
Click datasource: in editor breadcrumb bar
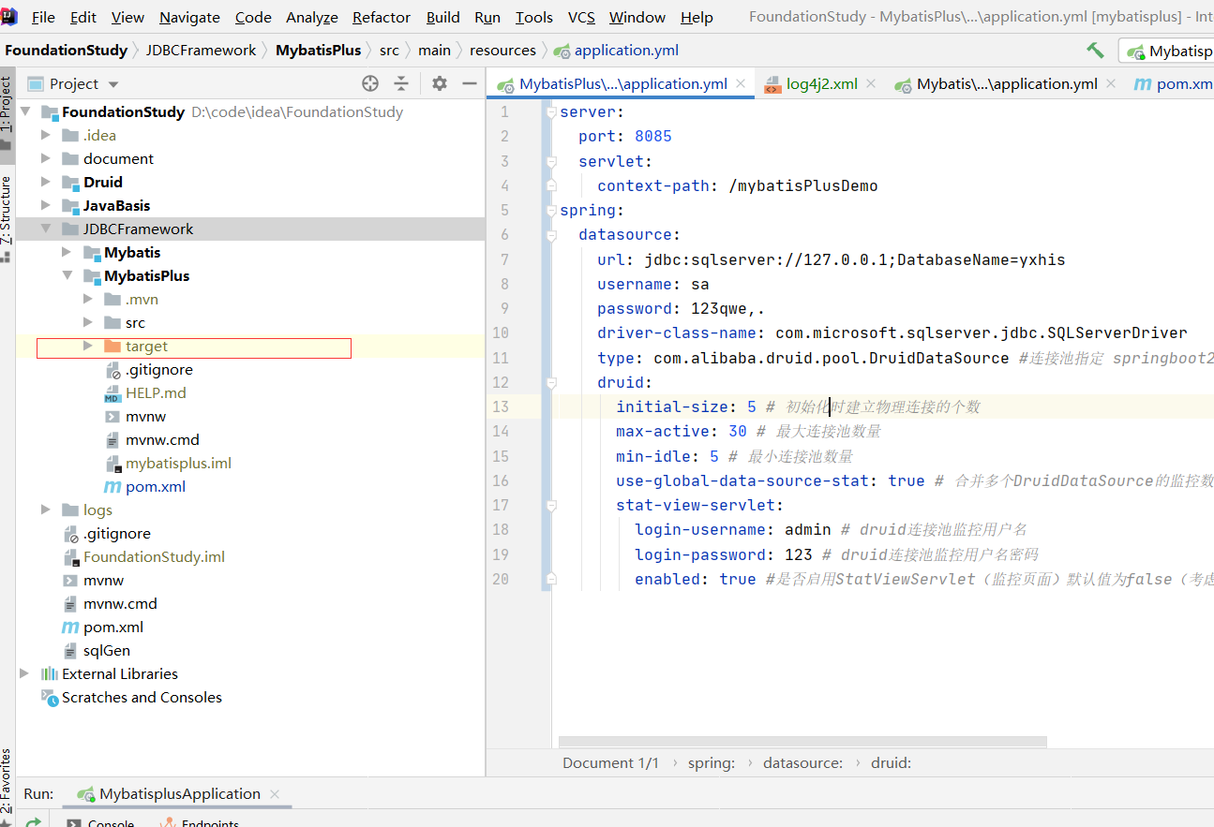[802, 762]
